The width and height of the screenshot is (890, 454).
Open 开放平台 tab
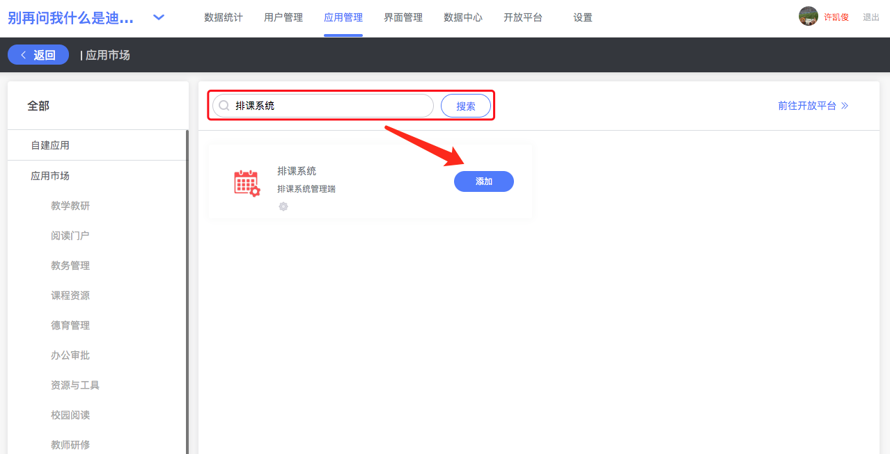point(523,17)
